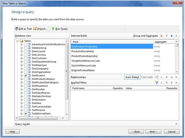Select the DimPromotion tree item
Viewport: 185px width, 138px height.
[40, 86]
